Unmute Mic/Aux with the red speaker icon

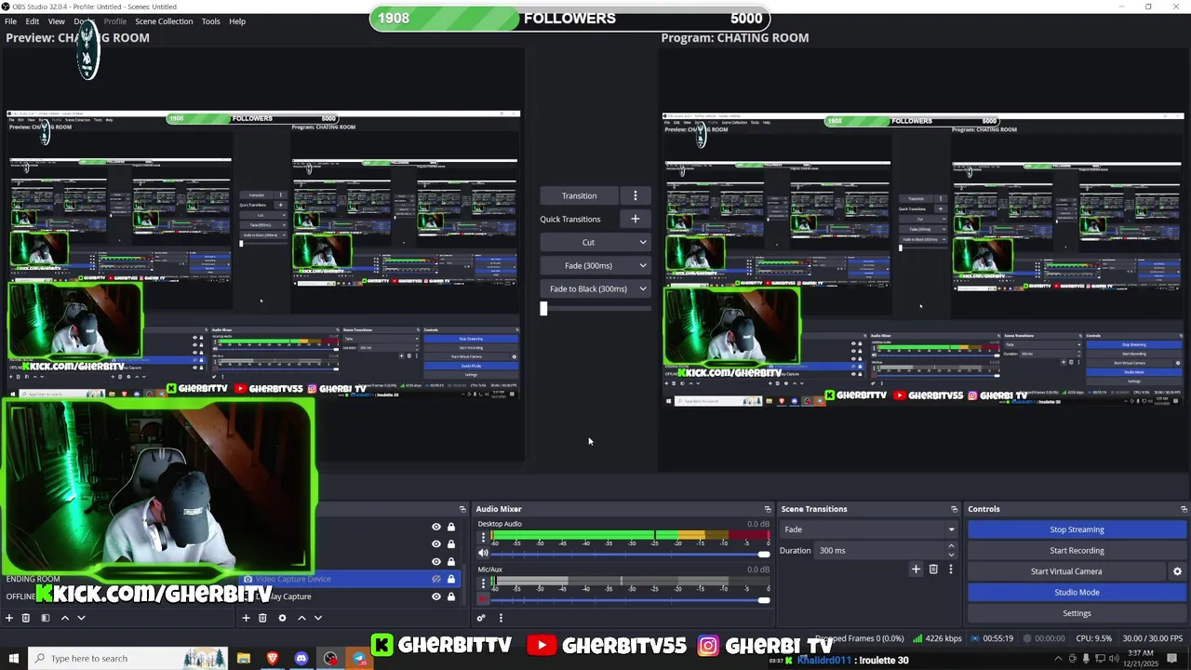click(x=483, y=599)
